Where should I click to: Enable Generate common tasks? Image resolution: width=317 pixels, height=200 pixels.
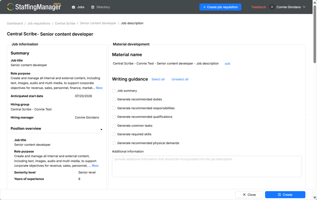coord(113,126)
